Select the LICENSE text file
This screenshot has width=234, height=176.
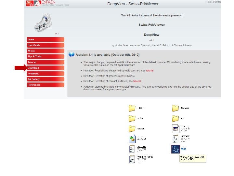(181, 139)
